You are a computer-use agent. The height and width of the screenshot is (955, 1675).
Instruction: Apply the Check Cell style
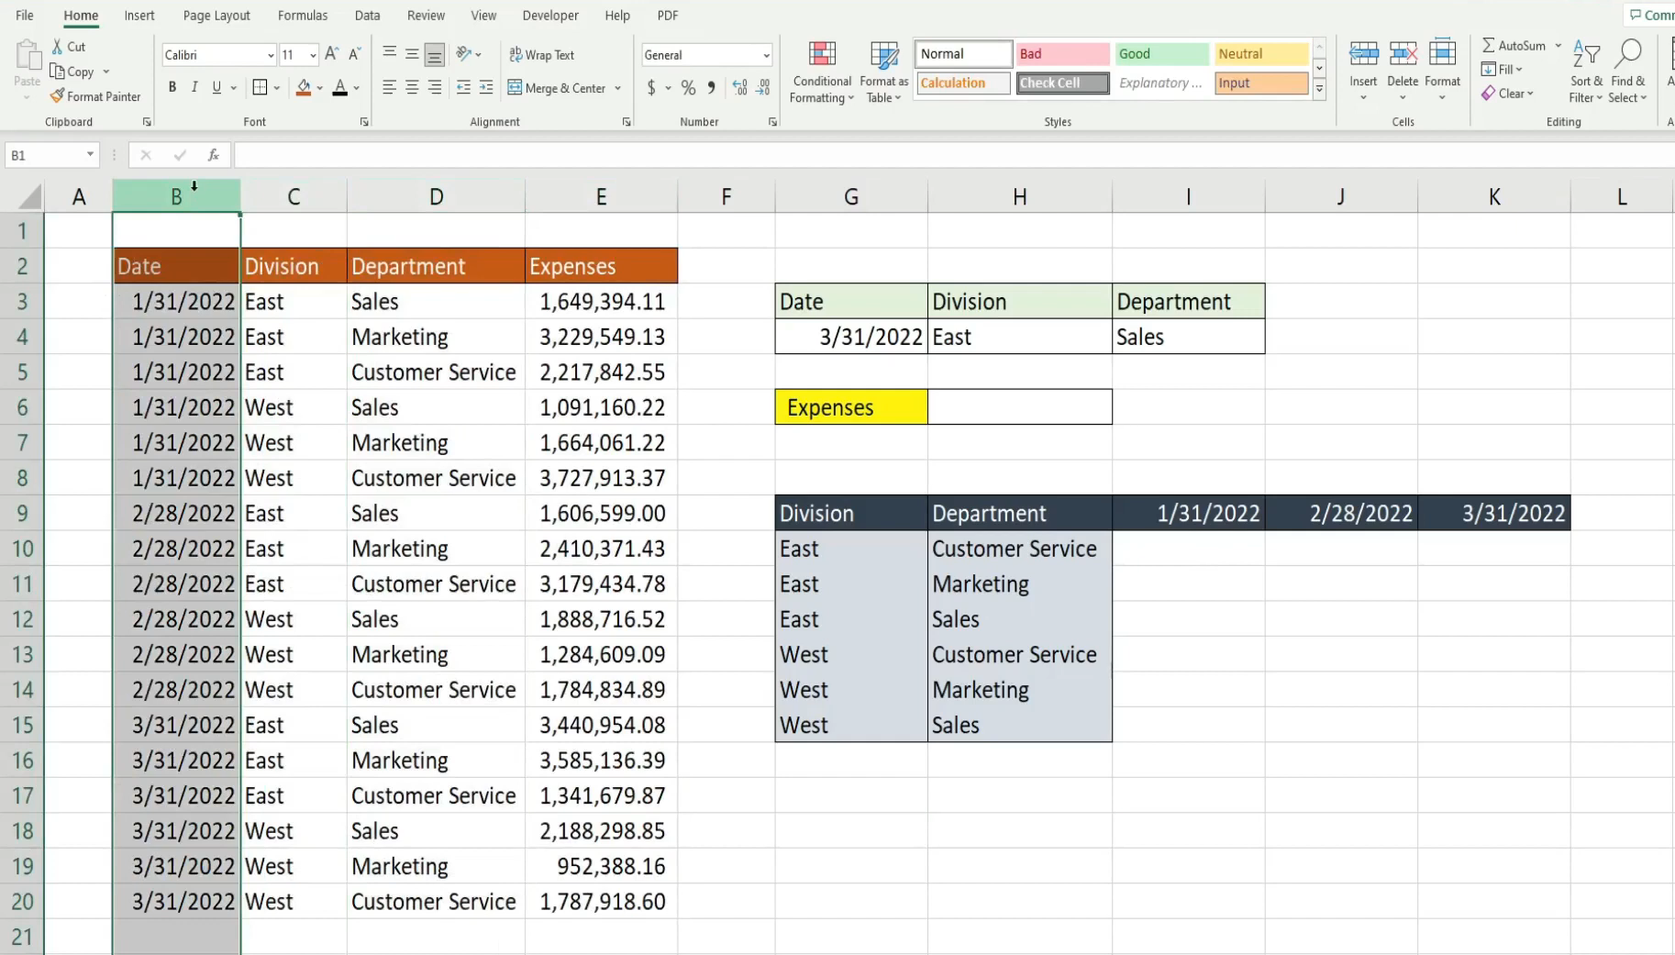[1062, 83]
